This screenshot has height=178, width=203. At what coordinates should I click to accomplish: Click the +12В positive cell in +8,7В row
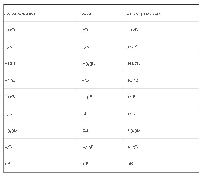10,63
